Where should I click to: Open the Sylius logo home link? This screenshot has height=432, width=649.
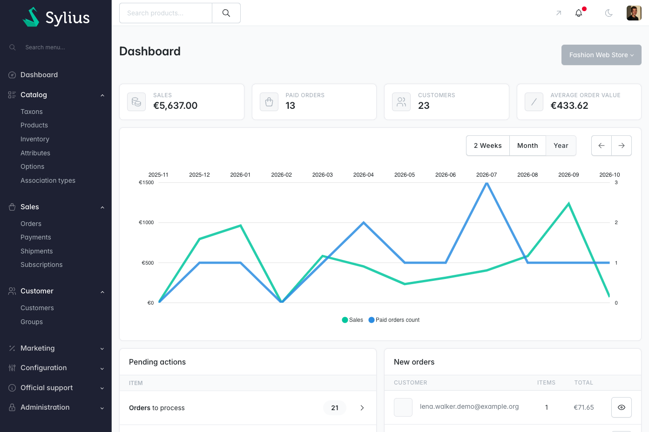(56, 17)
